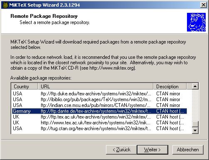Select the UK ftp.tex.ac.uk repository
This screenshot has height=160, width=209.
click(x=99, y=117)
